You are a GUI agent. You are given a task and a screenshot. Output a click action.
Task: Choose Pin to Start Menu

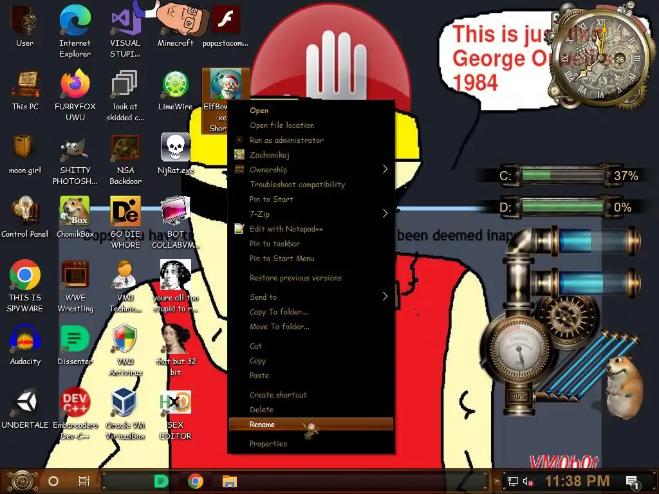coord(311,259)
